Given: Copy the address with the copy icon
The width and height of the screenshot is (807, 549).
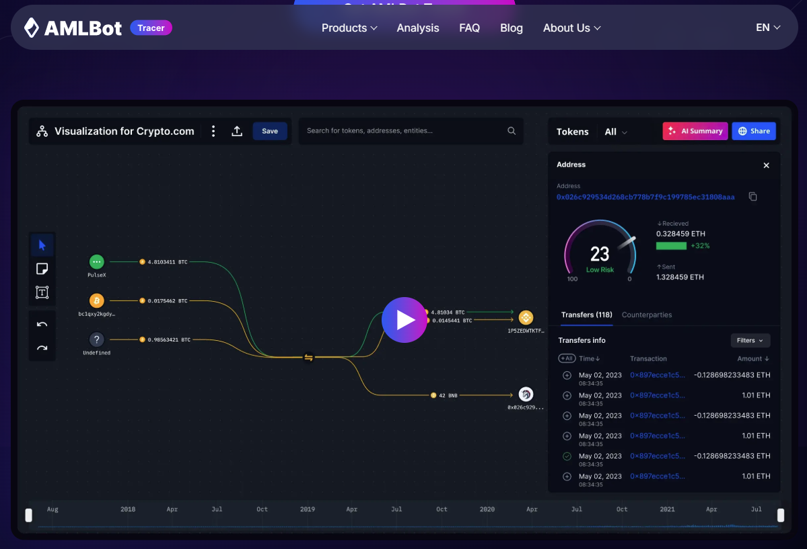Looking at the screenshot, I should point(753,196).
